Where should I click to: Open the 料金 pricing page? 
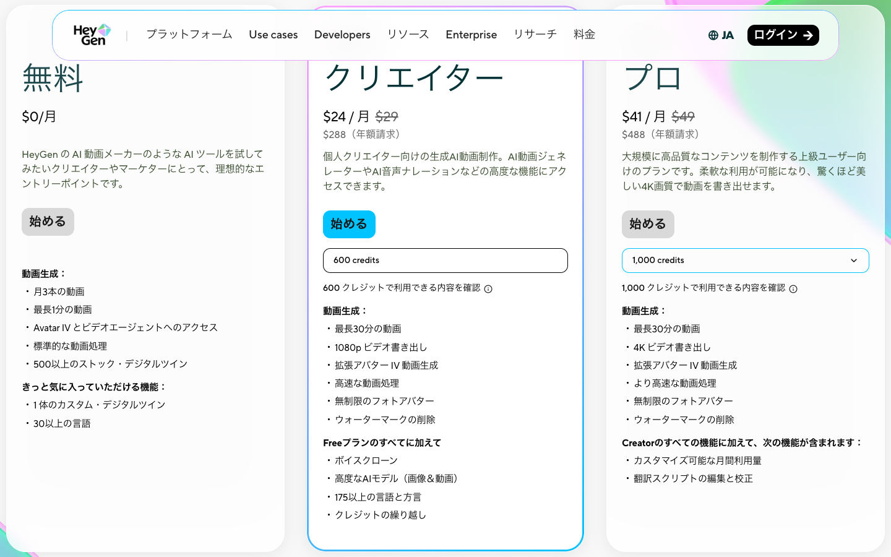point(584,35)
